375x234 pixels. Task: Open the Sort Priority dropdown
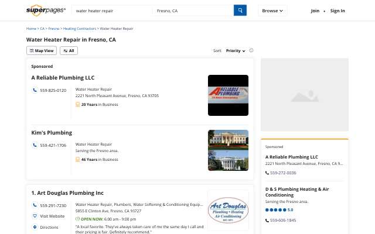coord(236,51)
